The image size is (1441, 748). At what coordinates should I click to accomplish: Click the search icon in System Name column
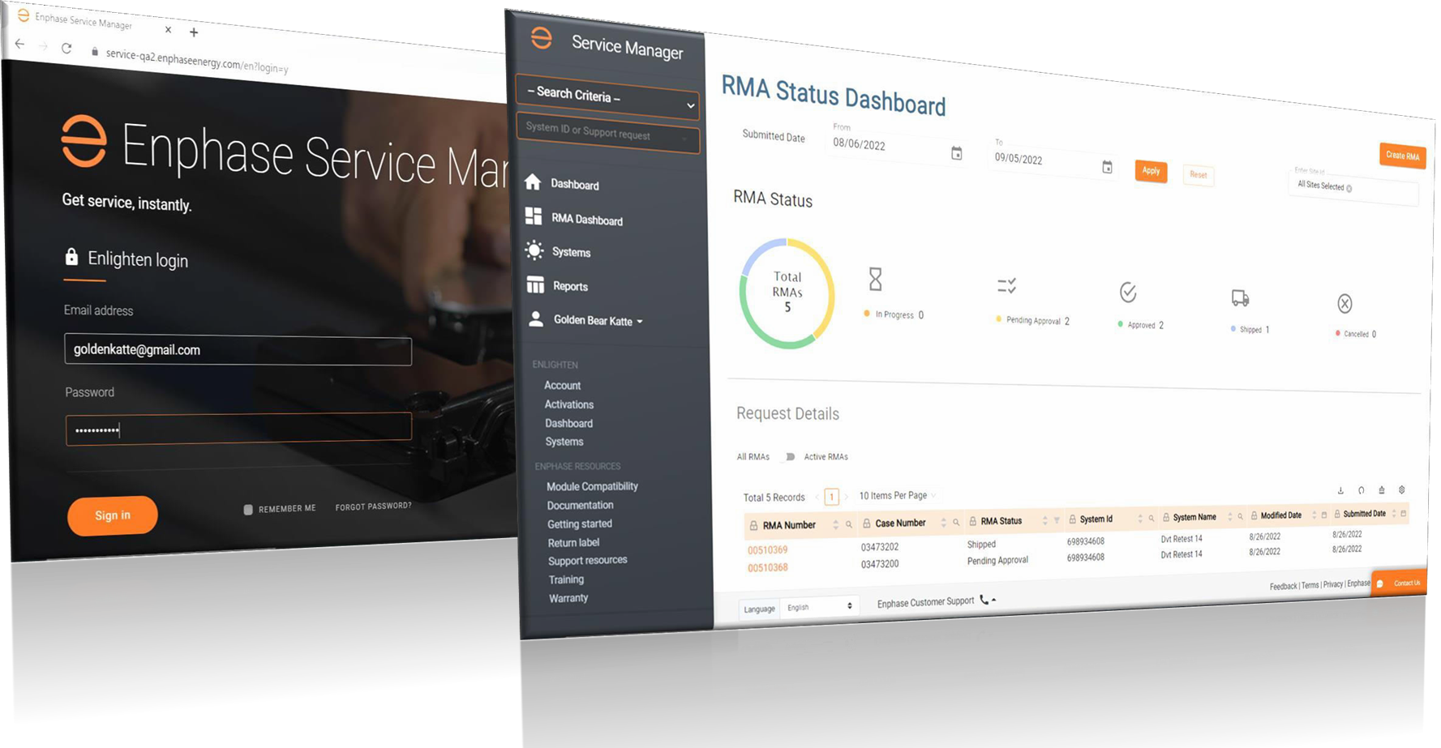(x=1240, y=517)
